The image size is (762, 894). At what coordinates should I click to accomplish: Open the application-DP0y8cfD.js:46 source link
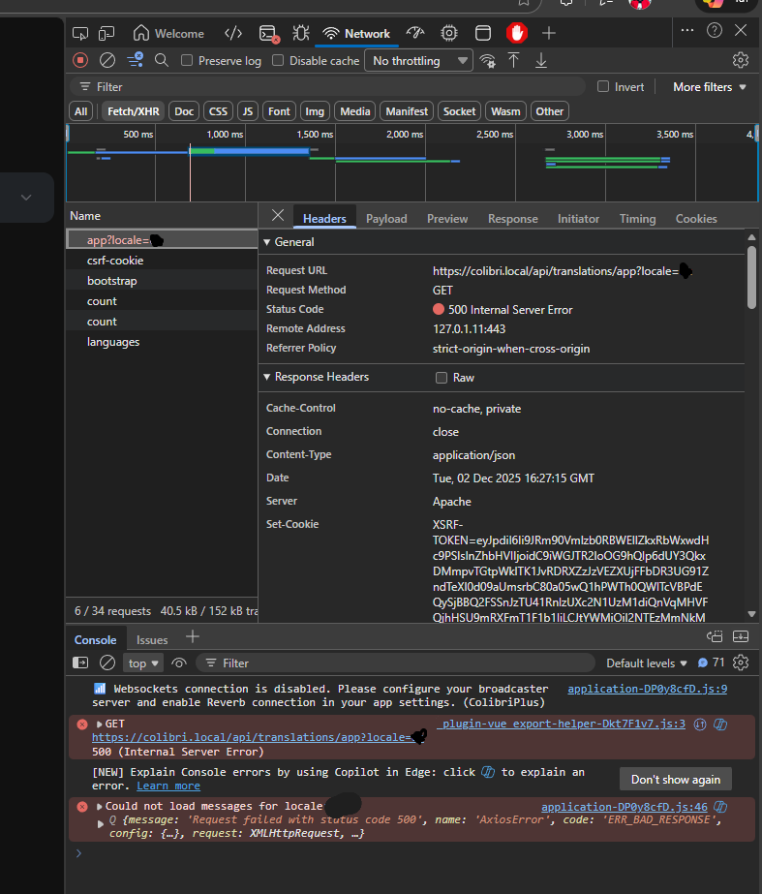point(624,806)
